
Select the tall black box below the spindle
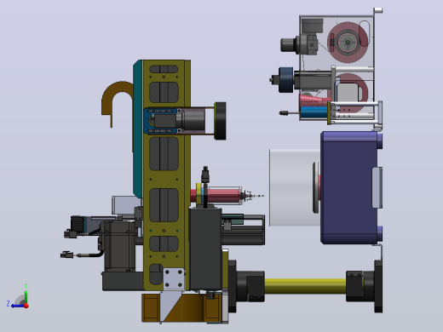205,249
